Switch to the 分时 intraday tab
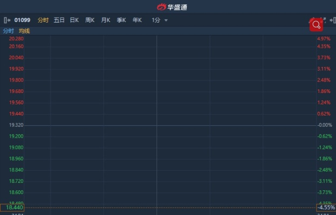 [43, 20]
